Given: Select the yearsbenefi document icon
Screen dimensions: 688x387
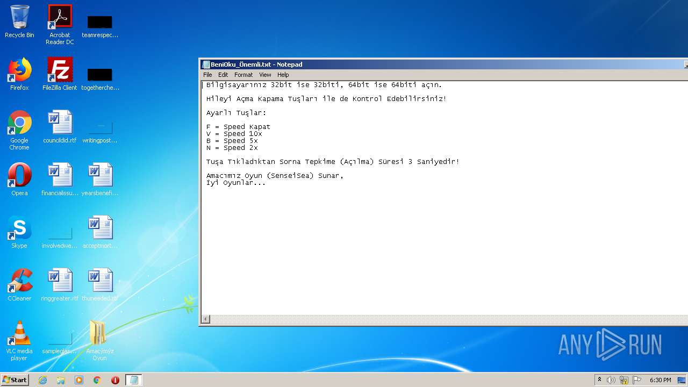Looking at the screenshot, I should pos(100,180).
